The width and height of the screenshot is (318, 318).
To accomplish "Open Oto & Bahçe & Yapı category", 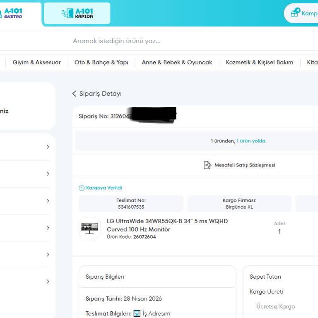I will tap(101, 62).
